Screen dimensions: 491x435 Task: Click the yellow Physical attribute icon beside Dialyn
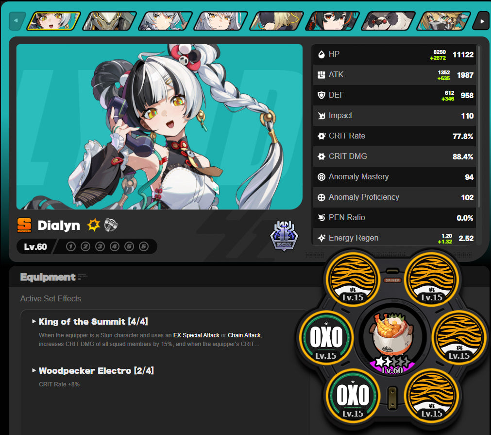93,225
